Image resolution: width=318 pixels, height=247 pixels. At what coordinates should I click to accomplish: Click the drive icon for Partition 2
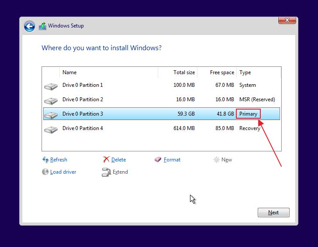point(51,101)
